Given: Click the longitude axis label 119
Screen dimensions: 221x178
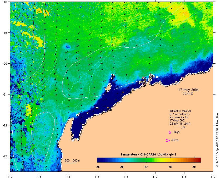Looking at the screenshot, I should (x=213, y=176).
